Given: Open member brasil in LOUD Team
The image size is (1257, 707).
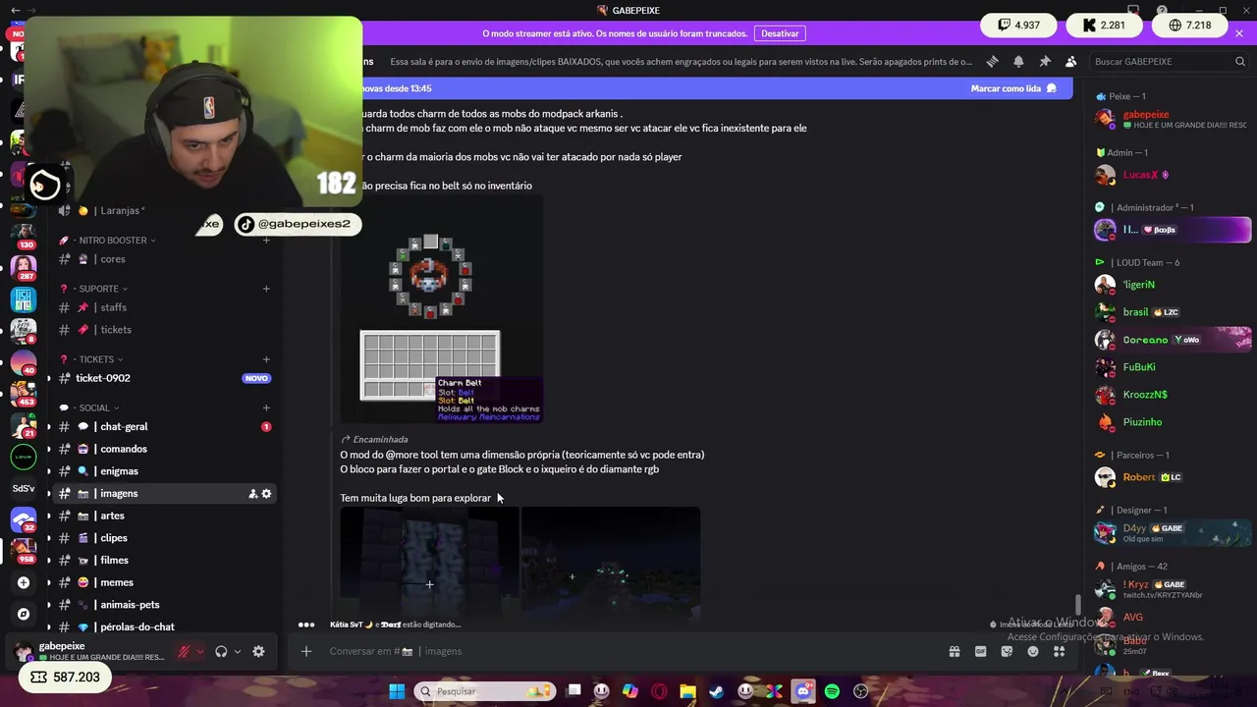Looking at the screenshot, I should [x=1173, y=312].
